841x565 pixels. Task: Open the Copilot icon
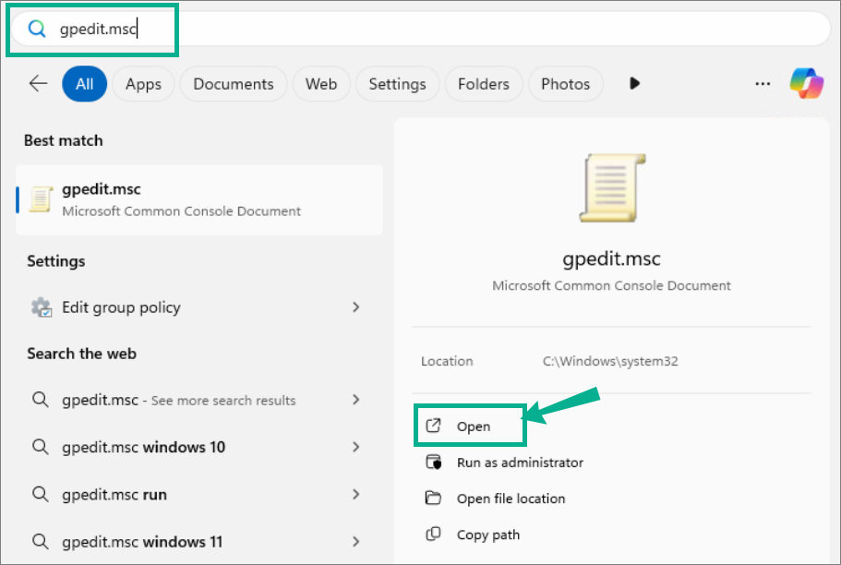coord(806,84)
